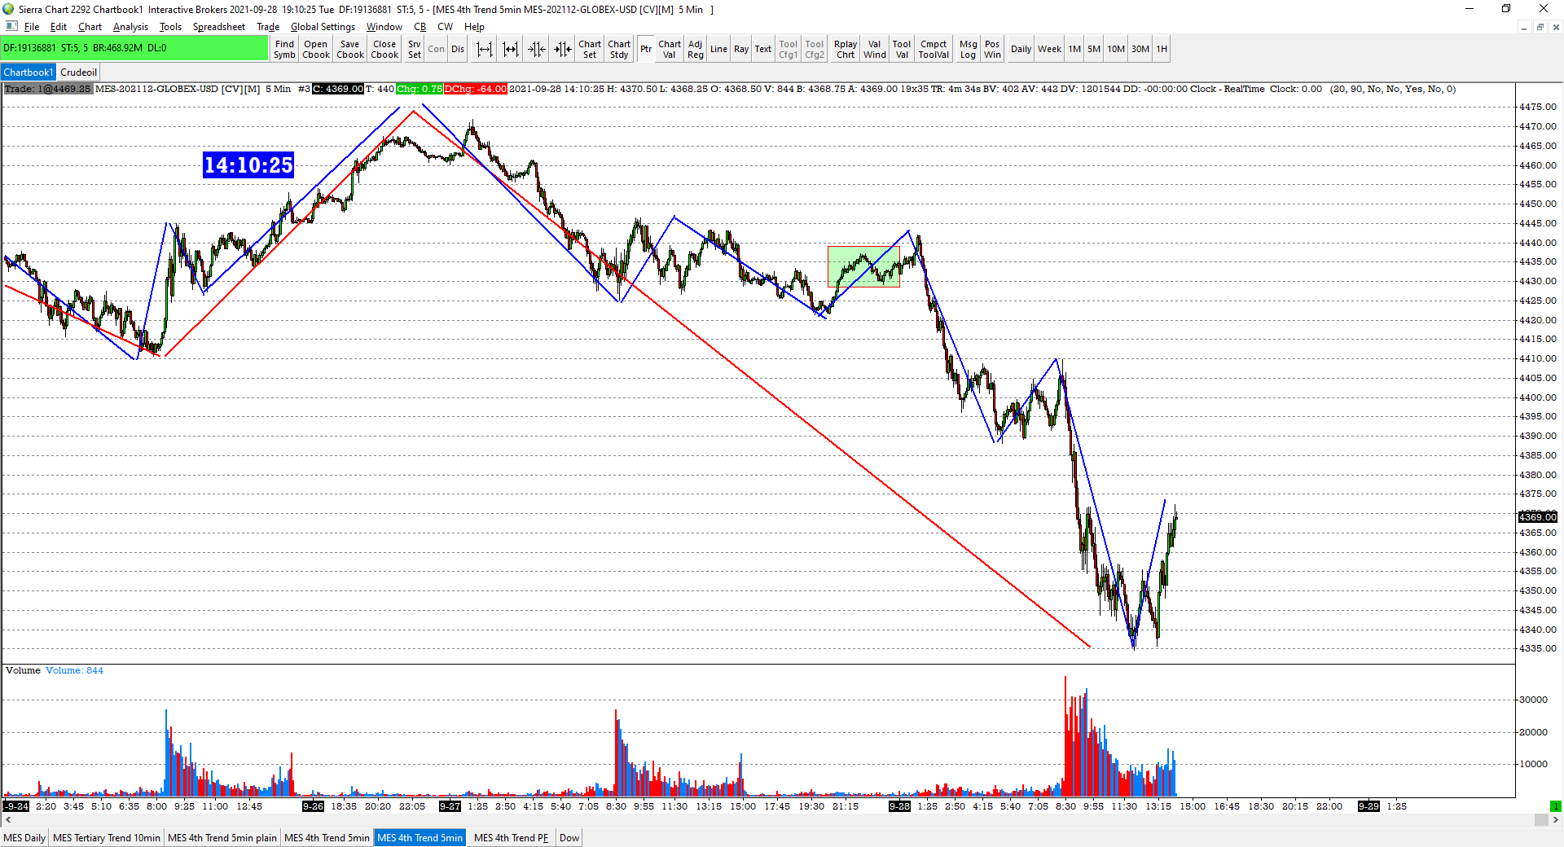This screenshot has height=847, width=1564.
Task: Click the chart scroll left arrow
Action: click(7, 820)
